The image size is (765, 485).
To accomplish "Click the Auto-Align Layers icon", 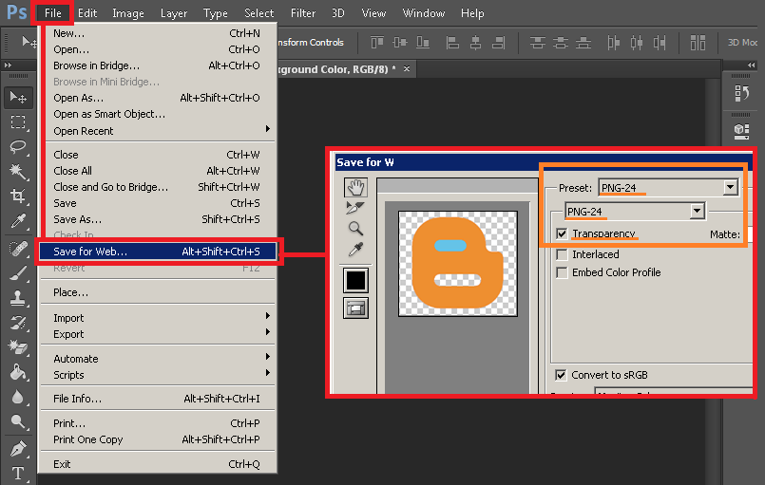I will 698,43.
